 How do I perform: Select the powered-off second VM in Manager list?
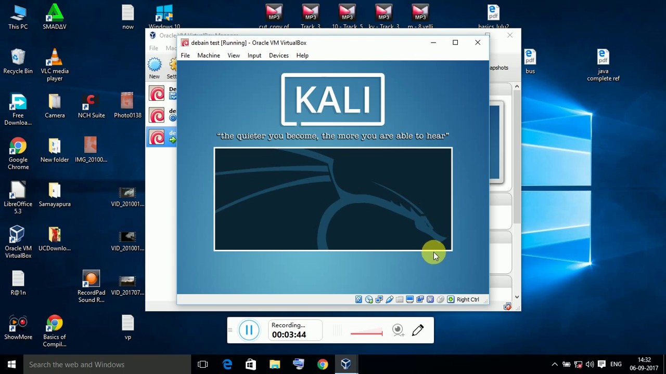click(x=162, y=115)
